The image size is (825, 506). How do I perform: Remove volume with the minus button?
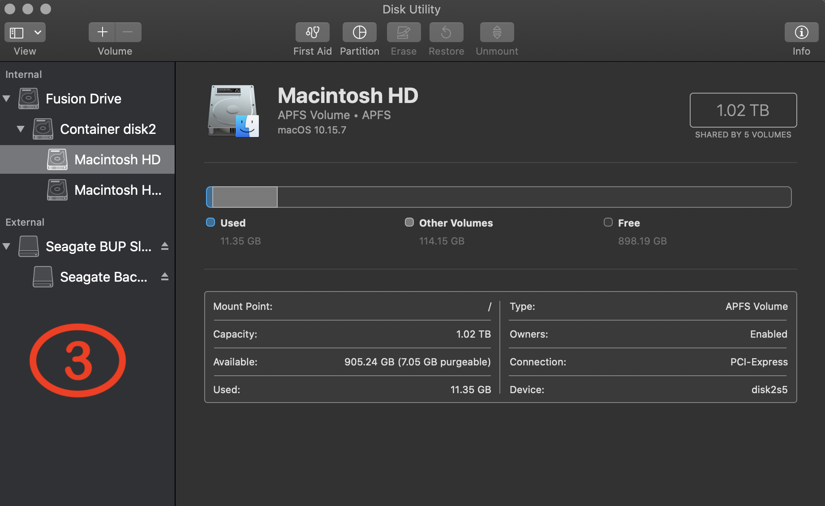tap(128, 32)
